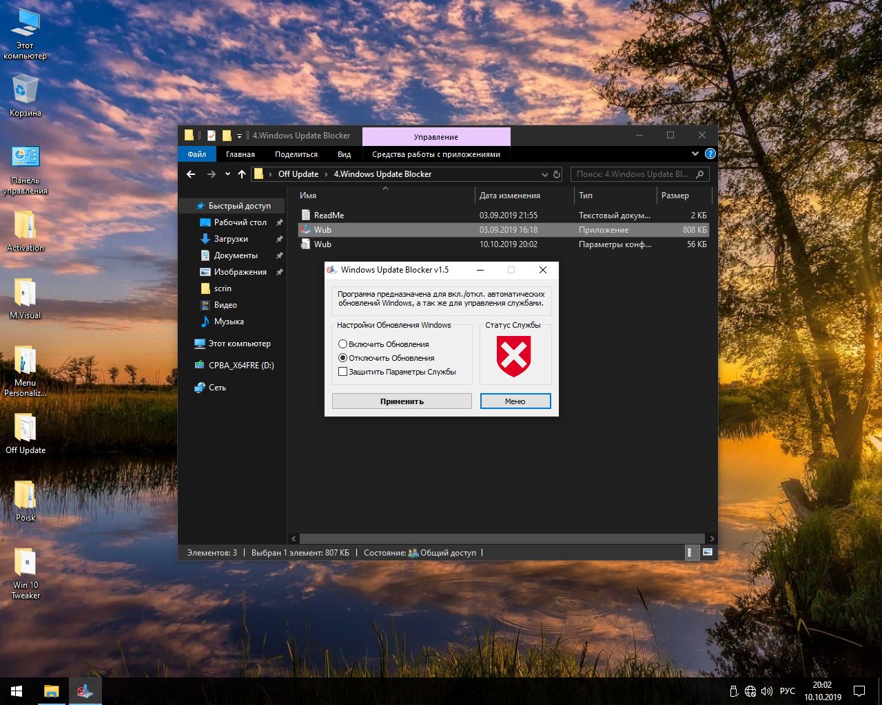Refresh the Explorer address bar
The image size is (882, 705).
[x=557, y=174]
